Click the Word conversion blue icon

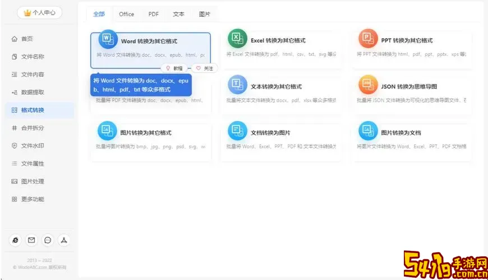[108, 39]
